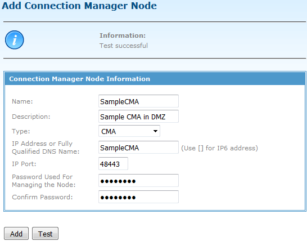
Task: Click the blue information icon
Action: [x=15, y=40]
